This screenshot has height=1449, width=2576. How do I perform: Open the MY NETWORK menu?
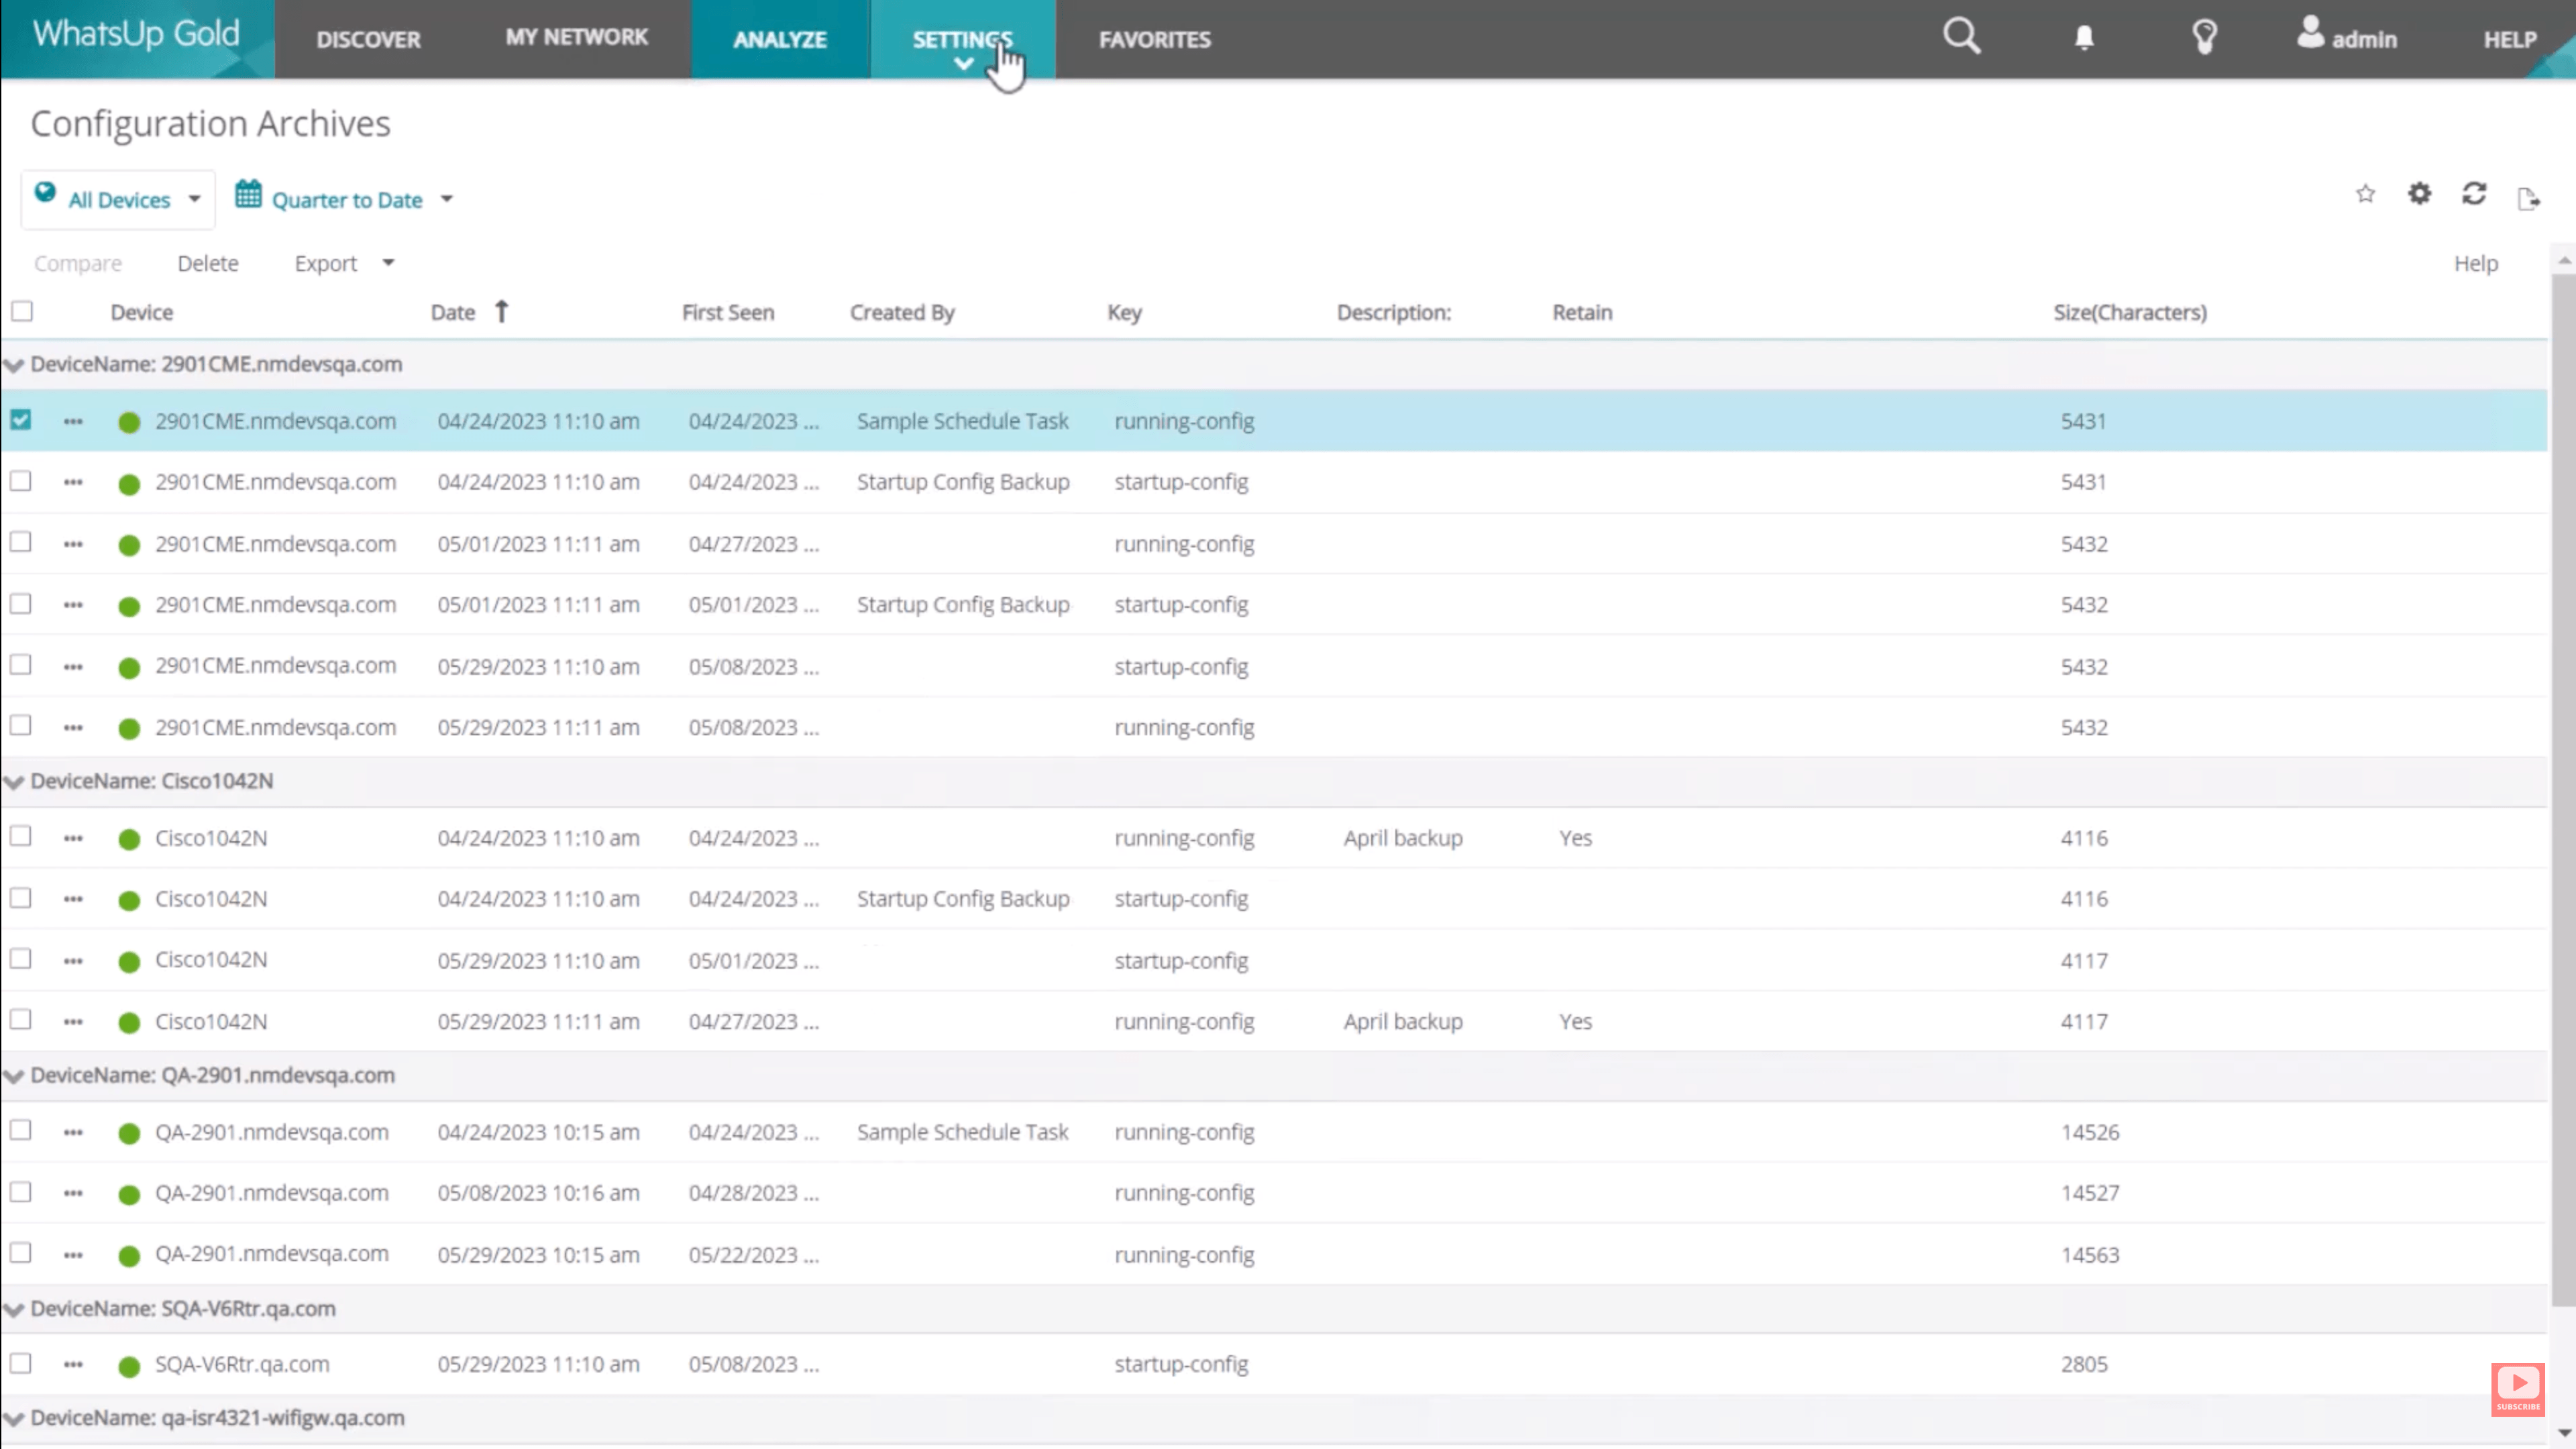[x=576, y=38]
